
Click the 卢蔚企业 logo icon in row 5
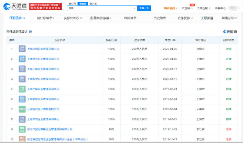(22, 89)
